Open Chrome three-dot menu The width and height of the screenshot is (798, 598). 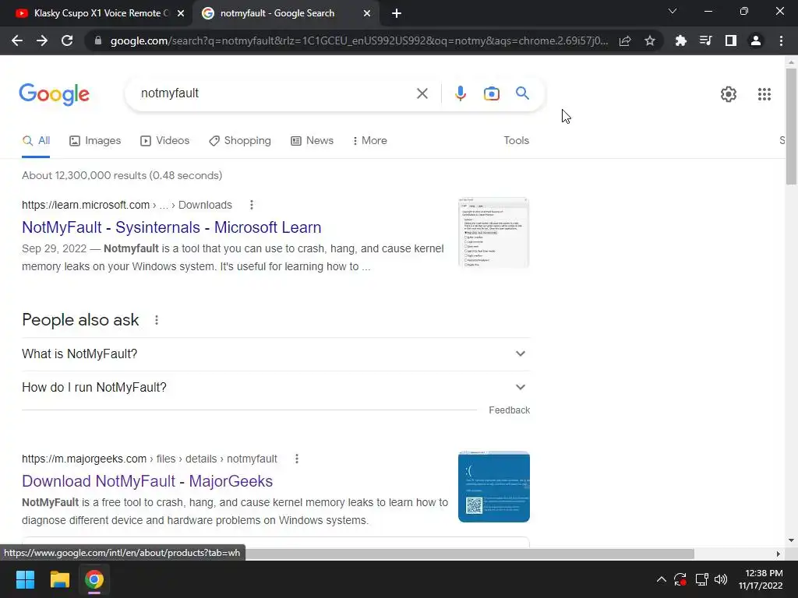coord(781,40)
